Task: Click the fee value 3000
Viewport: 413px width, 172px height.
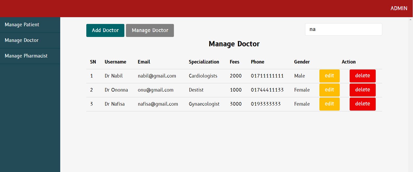Action: 236,104
